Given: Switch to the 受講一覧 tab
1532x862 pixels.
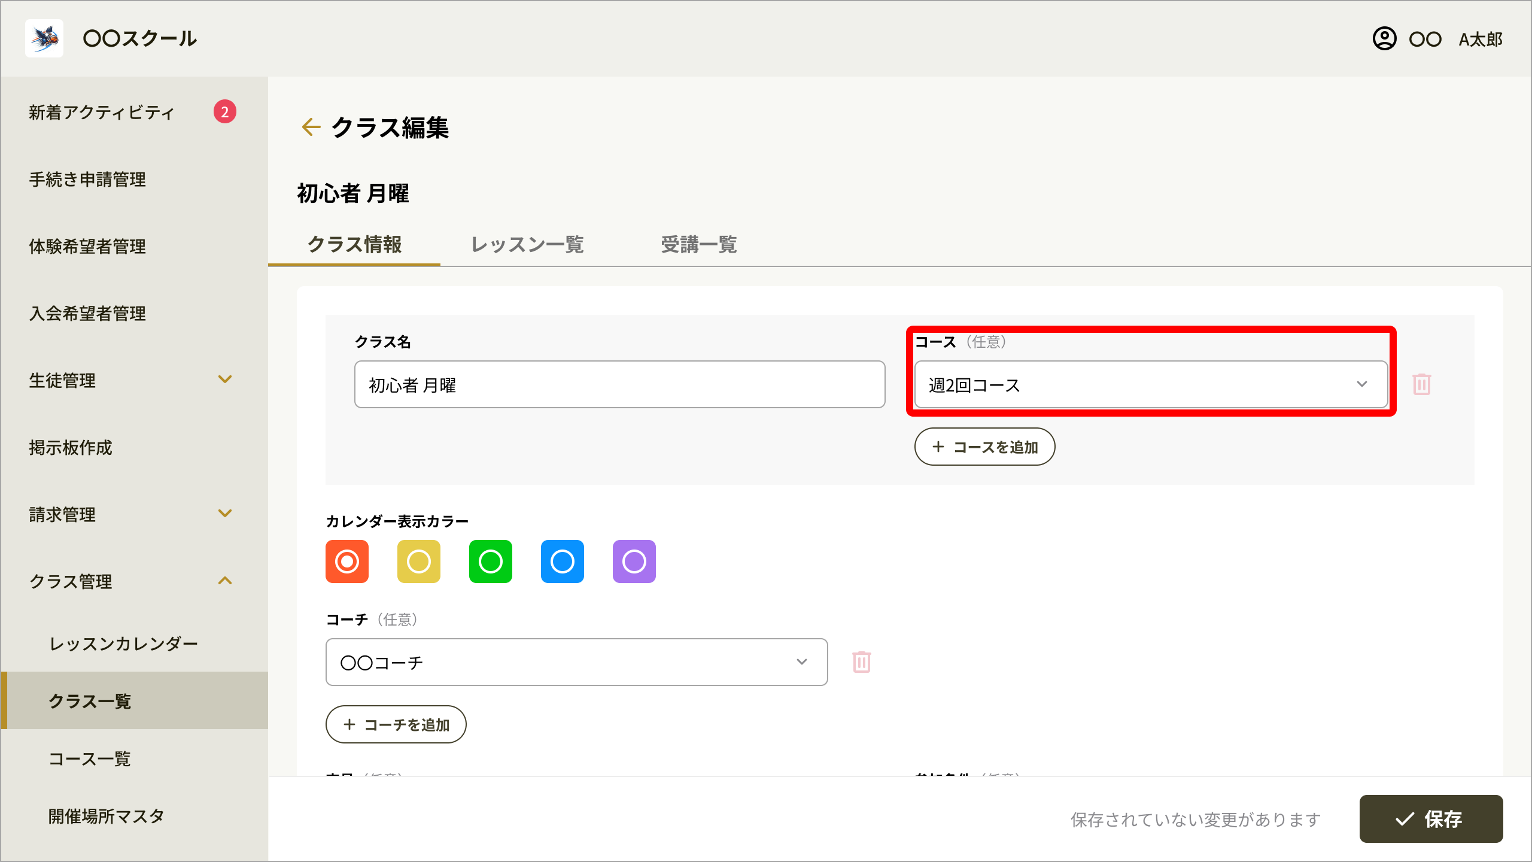Looking at the screenshot, I should 698,244.
